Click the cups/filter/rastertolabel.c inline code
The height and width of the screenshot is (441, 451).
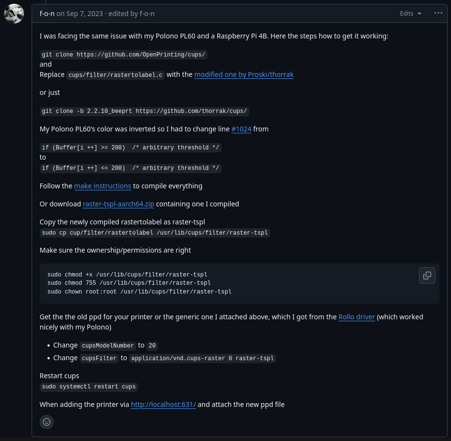(x=115, y=75)
